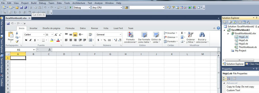Click the Buscar y seleccionar binoculars
The image size is (259, 93).
coord(202,34)
